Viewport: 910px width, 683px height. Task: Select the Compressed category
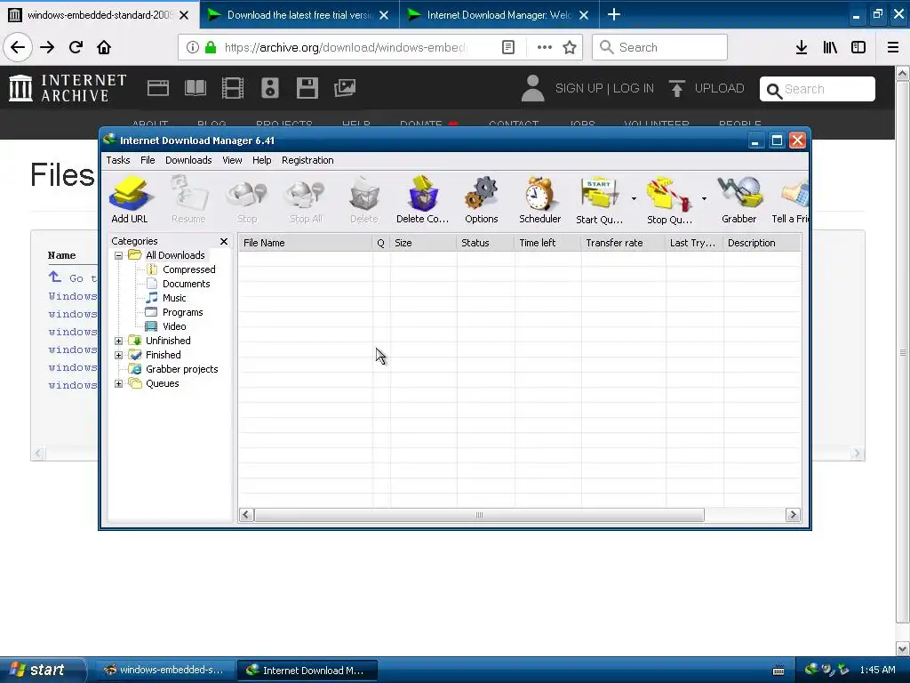pyautogui.click(x=188, y=269)
